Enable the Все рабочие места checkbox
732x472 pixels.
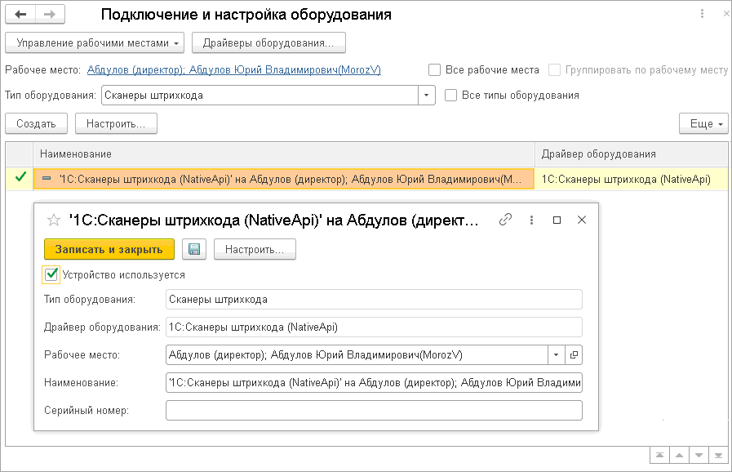pyautogui.click(x=435, y=70)
